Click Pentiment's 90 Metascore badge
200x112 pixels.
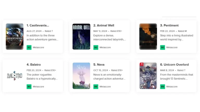point(162,47)
